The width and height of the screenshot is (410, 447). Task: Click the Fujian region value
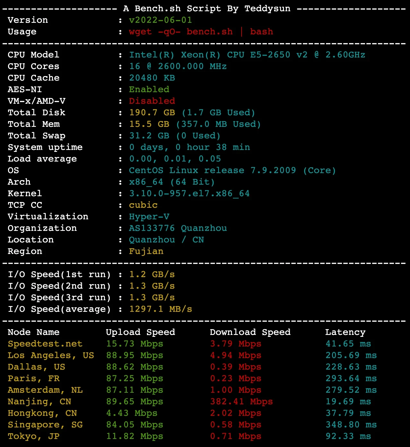tap(146, 251)
